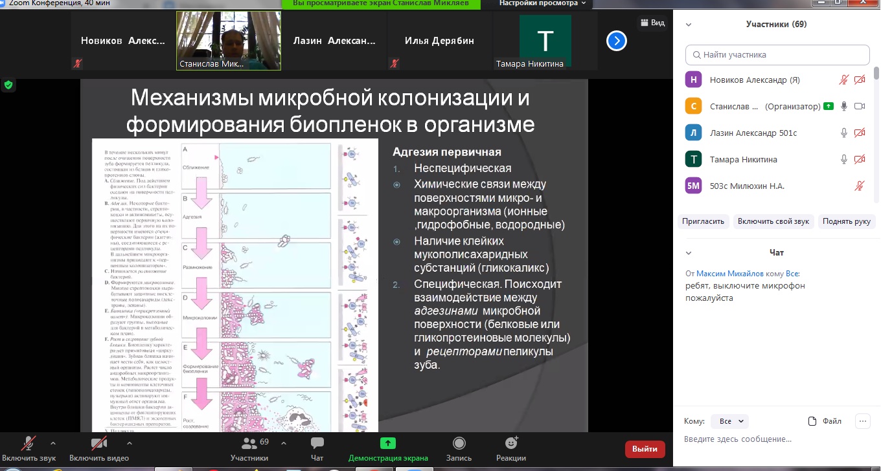Click the green encryption shield icon
The height and width of the screenshot is (471, 881).
click(x=8, y=84)
